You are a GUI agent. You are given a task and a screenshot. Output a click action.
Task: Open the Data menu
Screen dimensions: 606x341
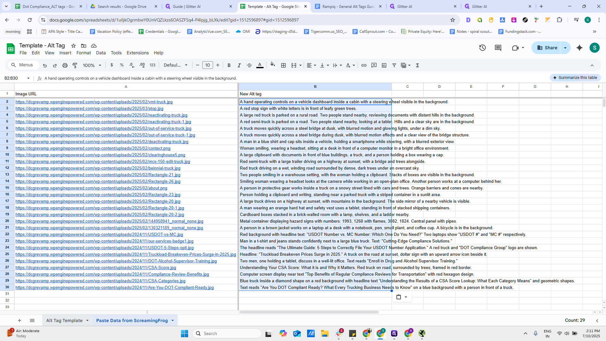click(101, 53)
